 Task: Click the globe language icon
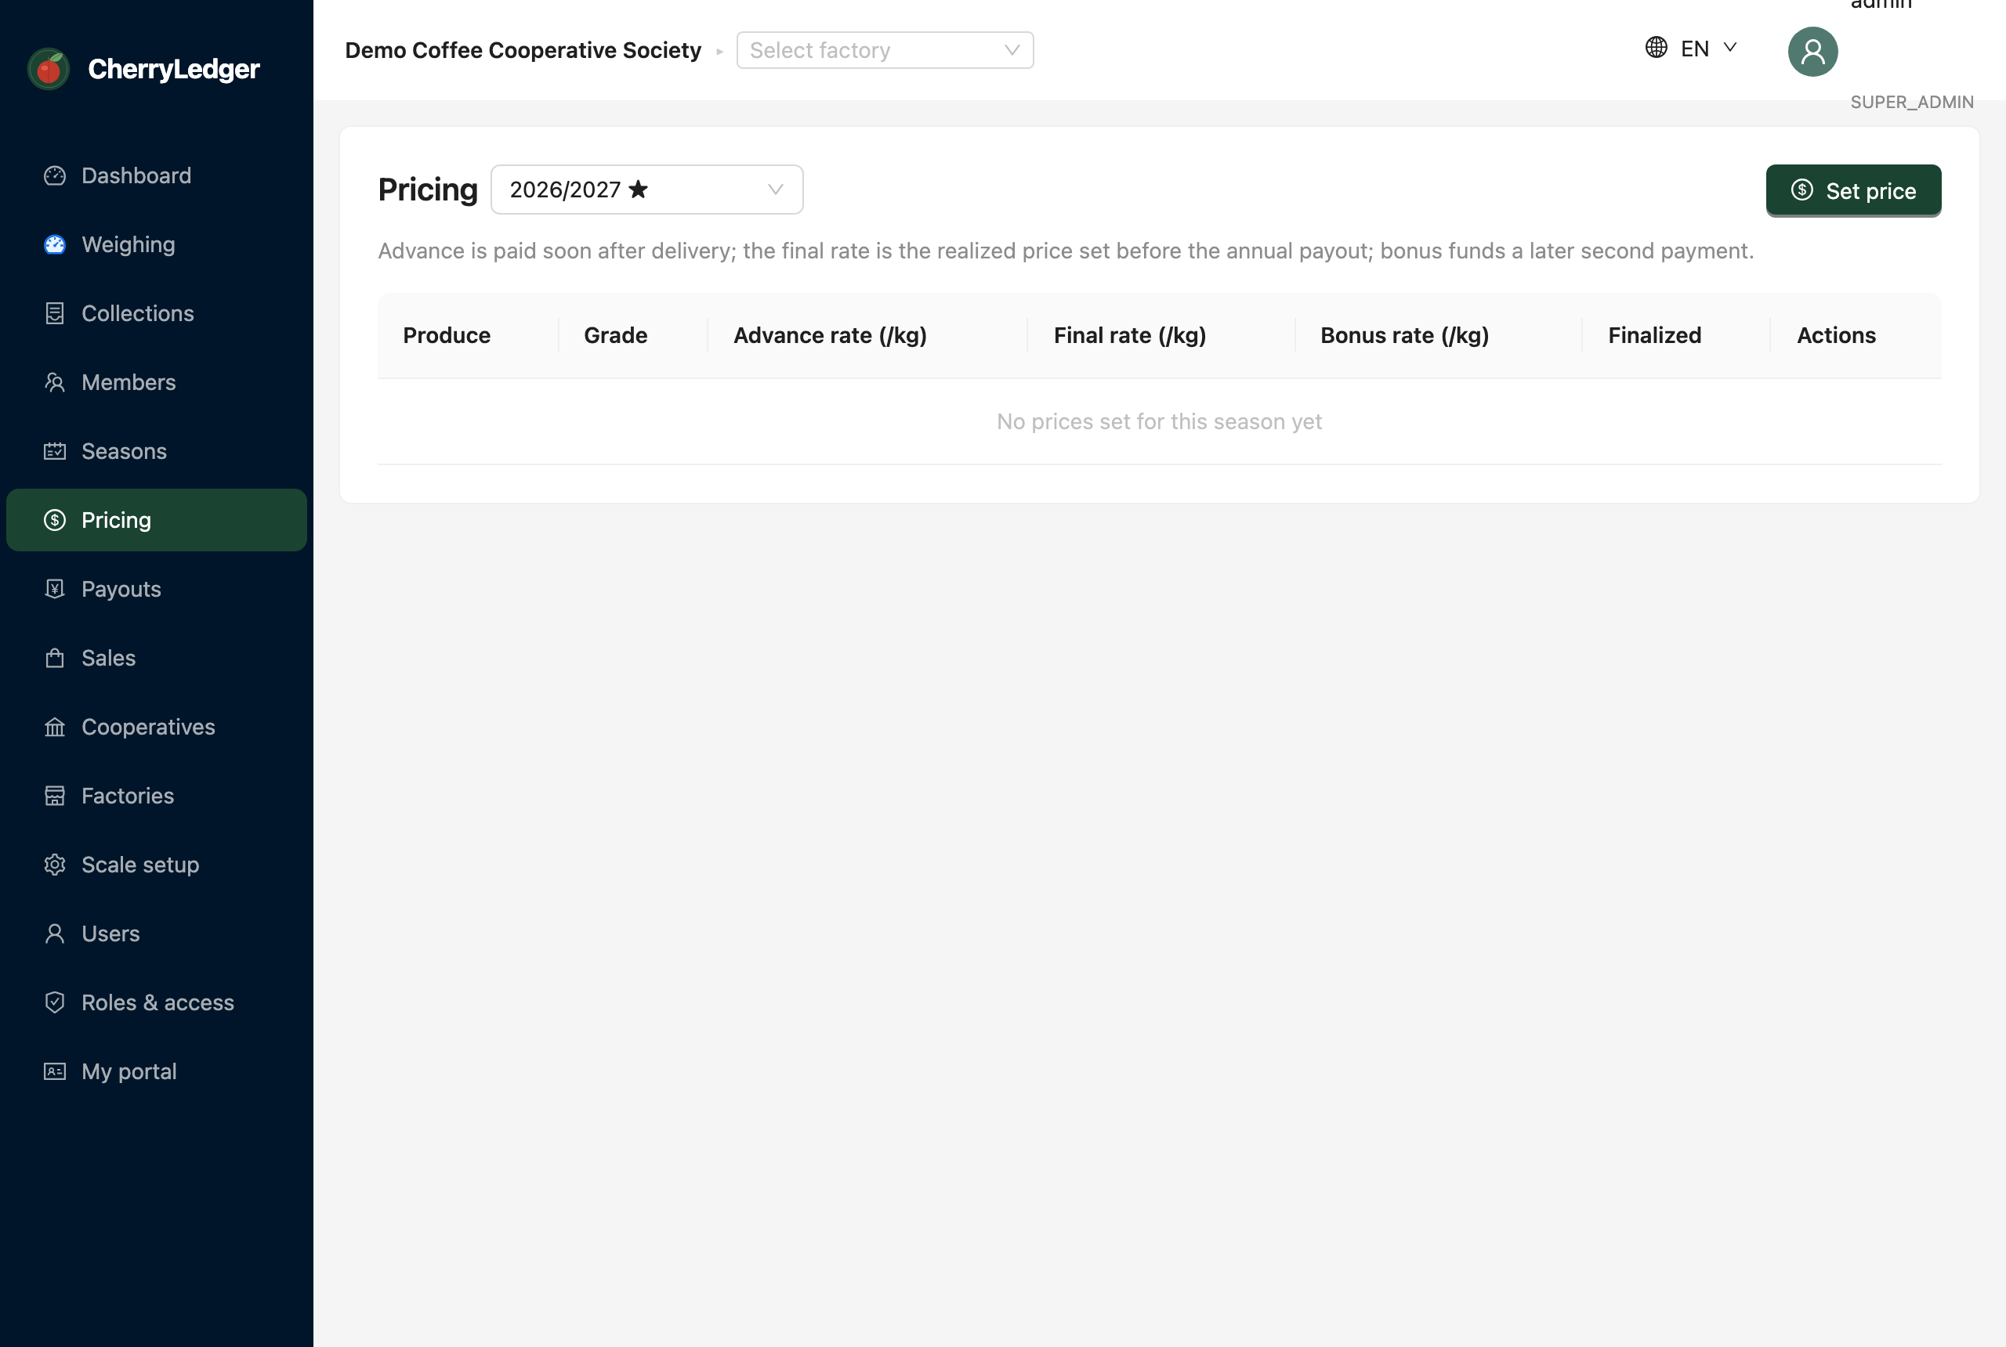1657,47
